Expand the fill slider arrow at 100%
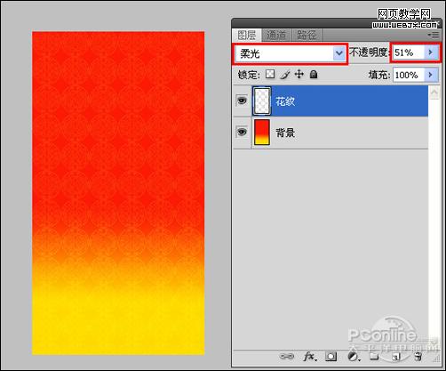Image resolution: width=446 pixels, height=371 pixels. pos(431,75)
